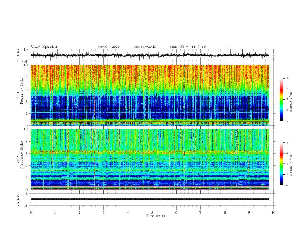Click the "-3" label on ch.1 color bar
Screen dimensions: 308x238
(287, 78)
